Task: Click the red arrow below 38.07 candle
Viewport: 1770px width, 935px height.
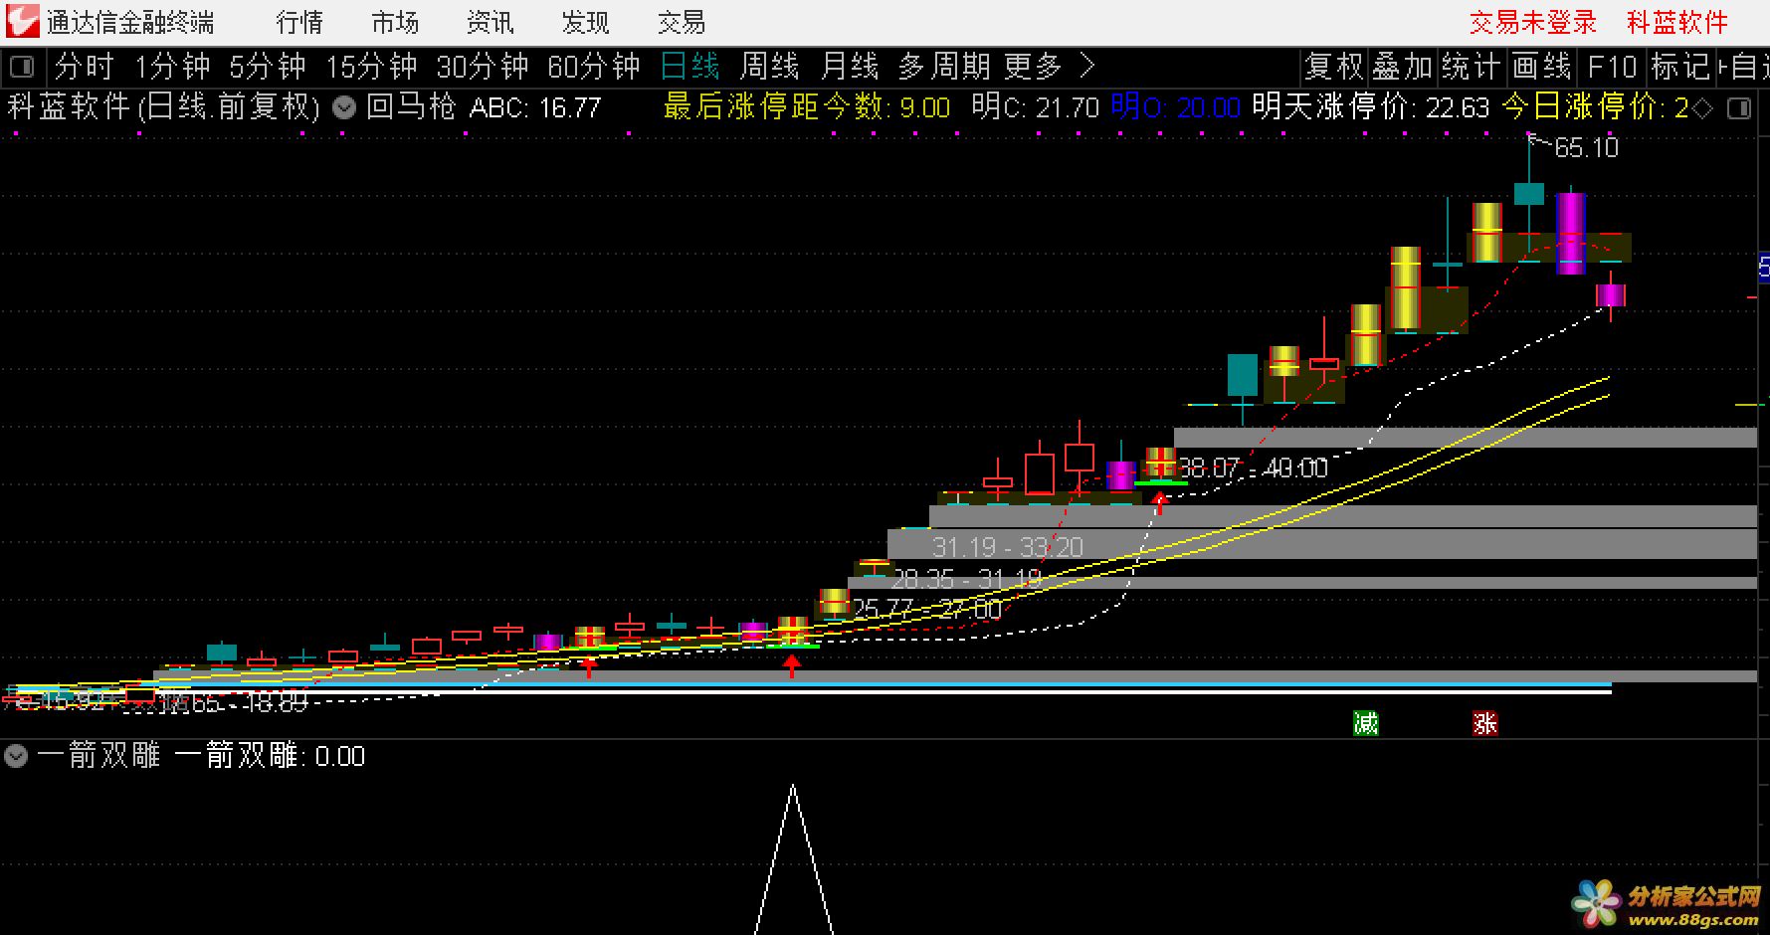Action: tap(1159, 503)
